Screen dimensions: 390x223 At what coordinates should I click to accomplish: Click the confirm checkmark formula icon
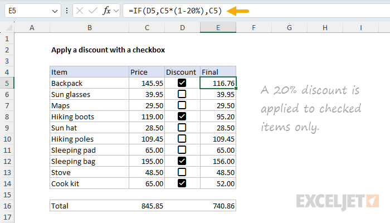93,11
